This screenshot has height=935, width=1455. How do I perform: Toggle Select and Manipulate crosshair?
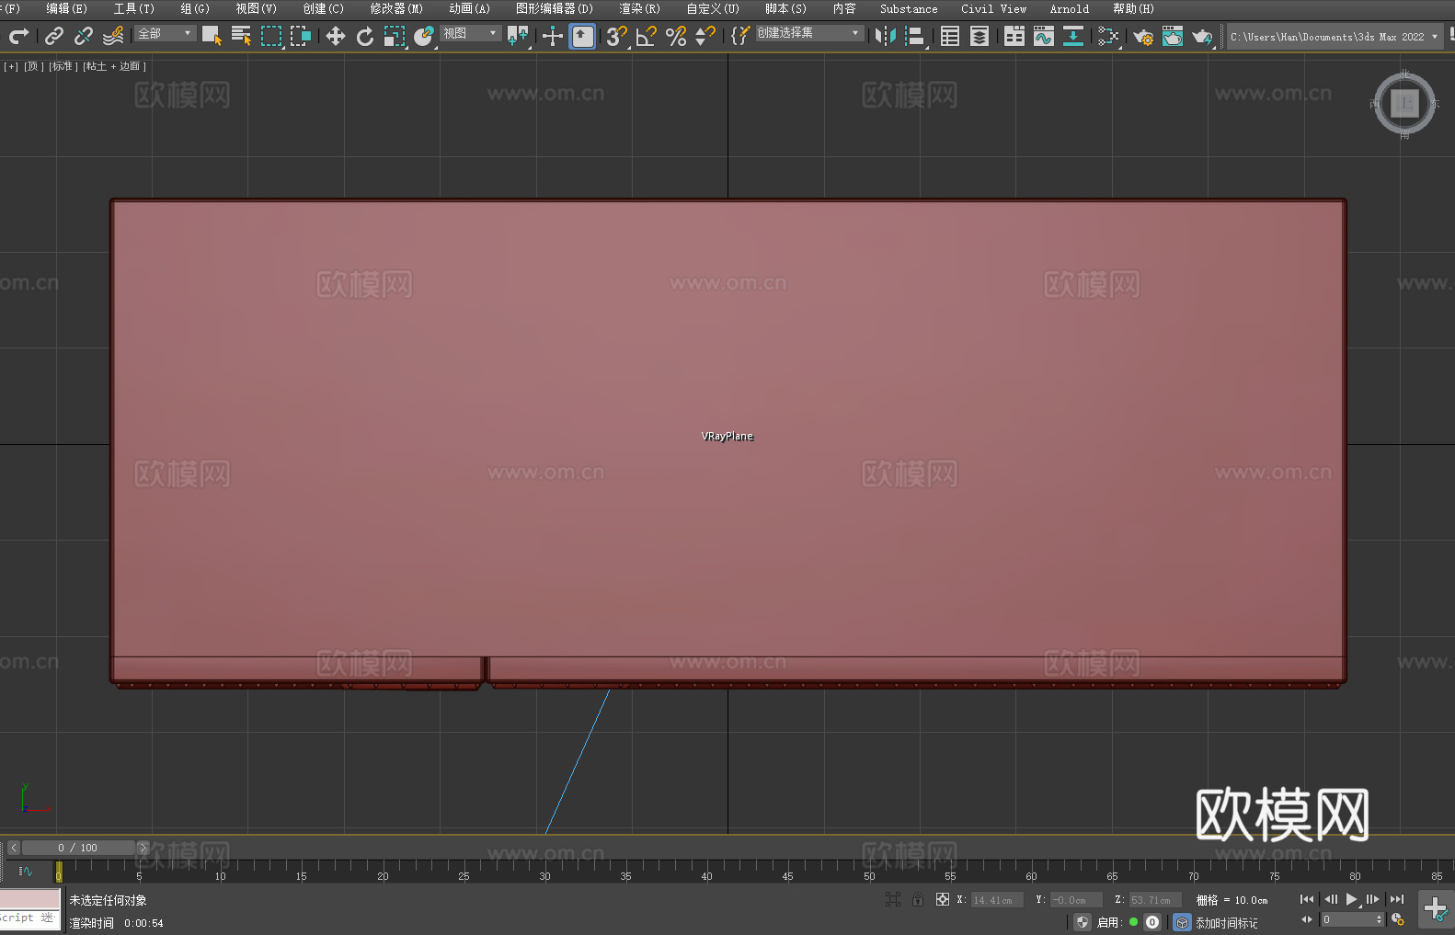tap(553, 36)
